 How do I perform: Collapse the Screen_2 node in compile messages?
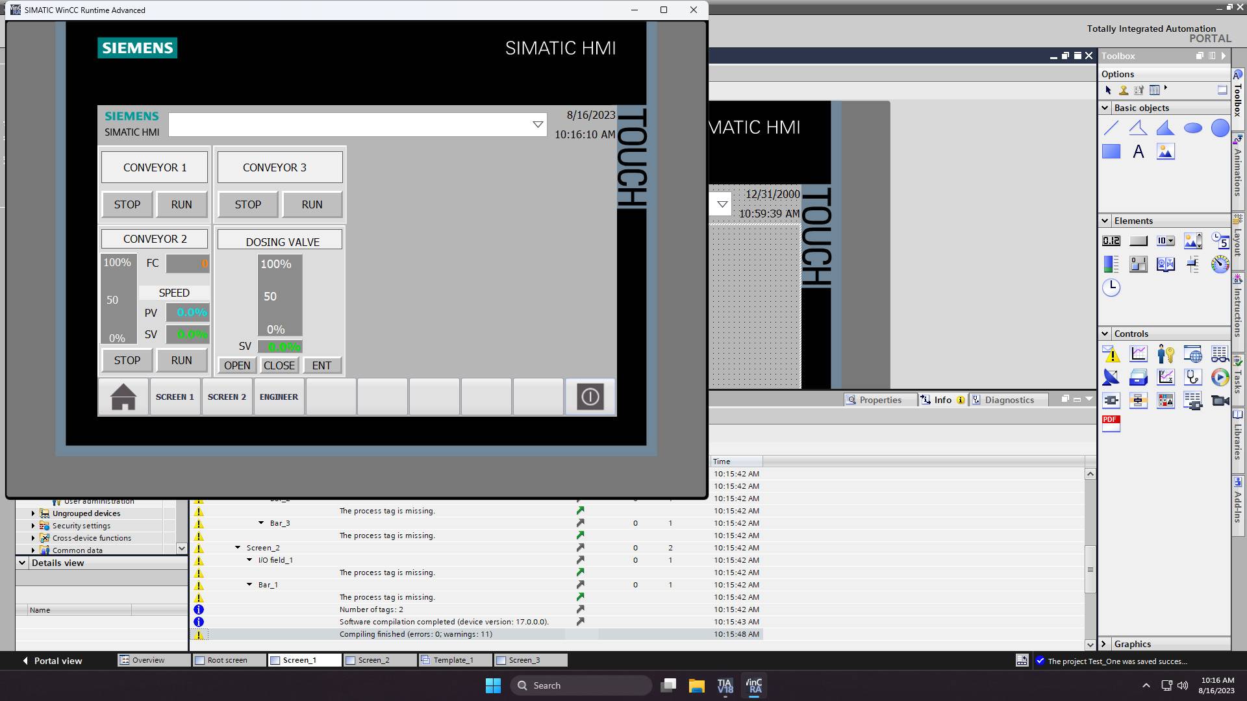238,548
